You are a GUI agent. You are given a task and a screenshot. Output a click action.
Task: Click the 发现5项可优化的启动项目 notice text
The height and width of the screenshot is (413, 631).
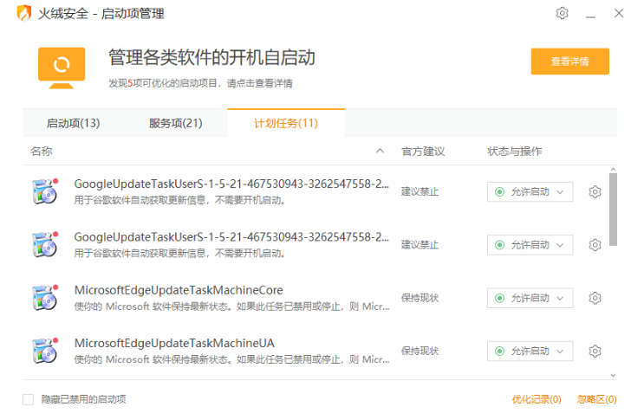[x=200, y=83]
